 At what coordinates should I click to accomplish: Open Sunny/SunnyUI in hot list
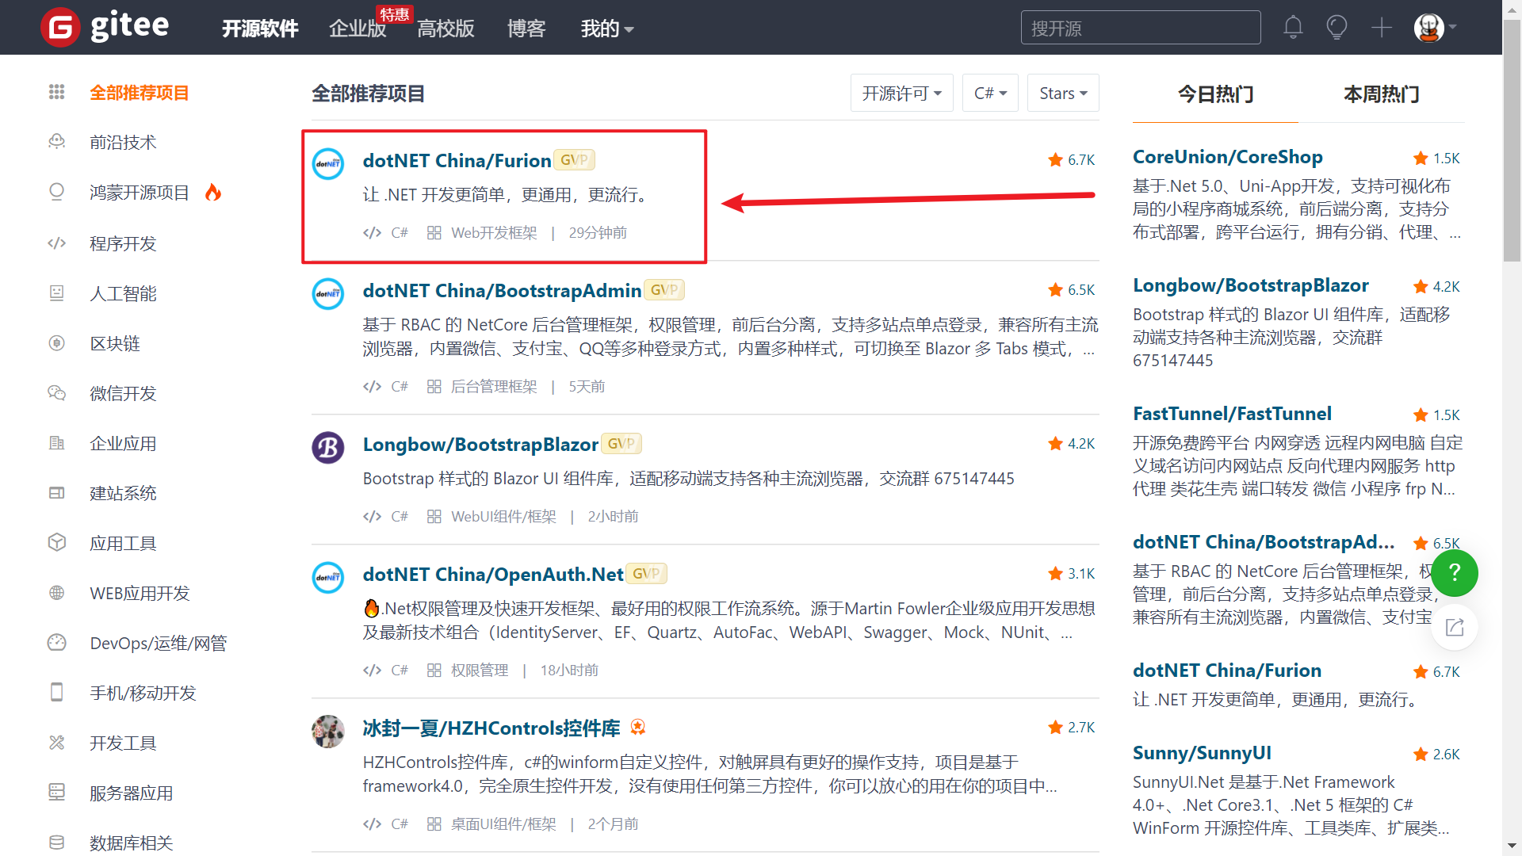click(1202, 753)
